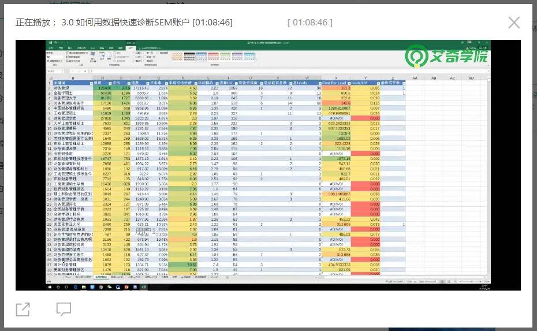Open filter dropdown for 平均点击价格 column

pos(196,83)
